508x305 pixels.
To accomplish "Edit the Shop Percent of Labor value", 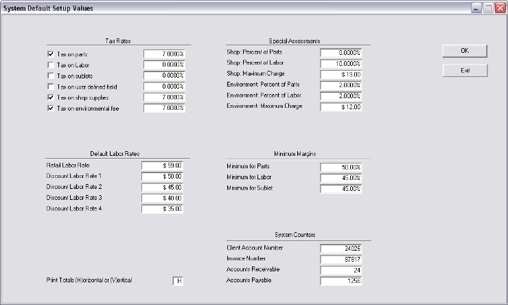I will [x=341, y=63].
